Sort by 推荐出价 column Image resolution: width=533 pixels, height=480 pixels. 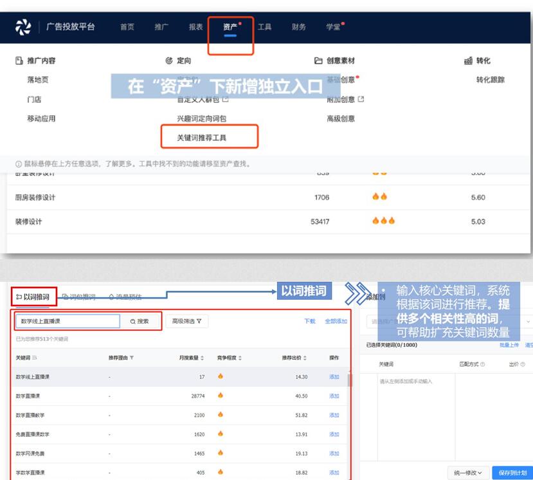coord(305,358)
